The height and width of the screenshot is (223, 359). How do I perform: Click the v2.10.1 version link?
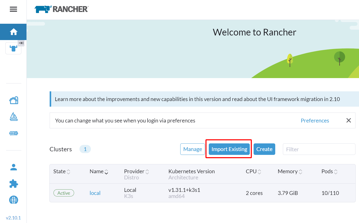[x=13, y=218]
